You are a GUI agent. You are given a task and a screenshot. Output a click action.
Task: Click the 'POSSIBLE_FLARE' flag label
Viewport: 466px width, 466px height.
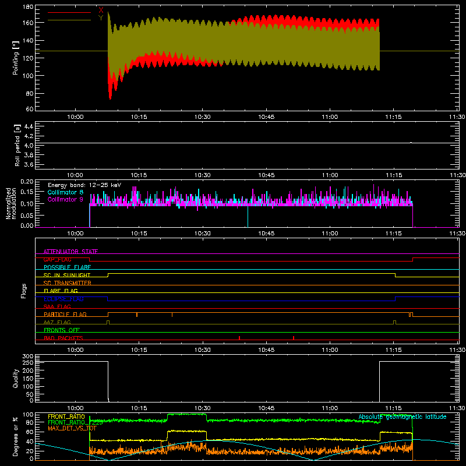coord(67,267)
